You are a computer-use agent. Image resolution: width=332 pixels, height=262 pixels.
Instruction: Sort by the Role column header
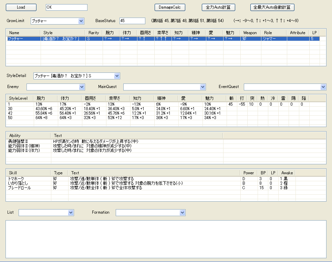click(x=274, y=33)
